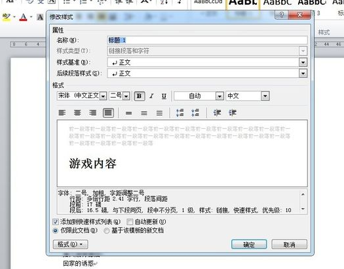Toggle Italic in the style dialog
This screenshot has height=269, width=344.
point(151,96)
